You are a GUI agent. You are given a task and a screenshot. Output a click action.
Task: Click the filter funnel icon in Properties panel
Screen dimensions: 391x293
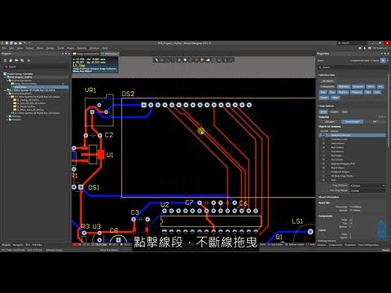[382, 60]
